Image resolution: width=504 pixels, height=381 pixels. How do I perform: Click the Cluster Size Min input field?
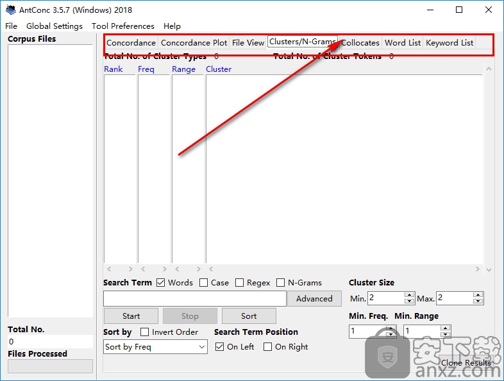(x=386, y=298)
